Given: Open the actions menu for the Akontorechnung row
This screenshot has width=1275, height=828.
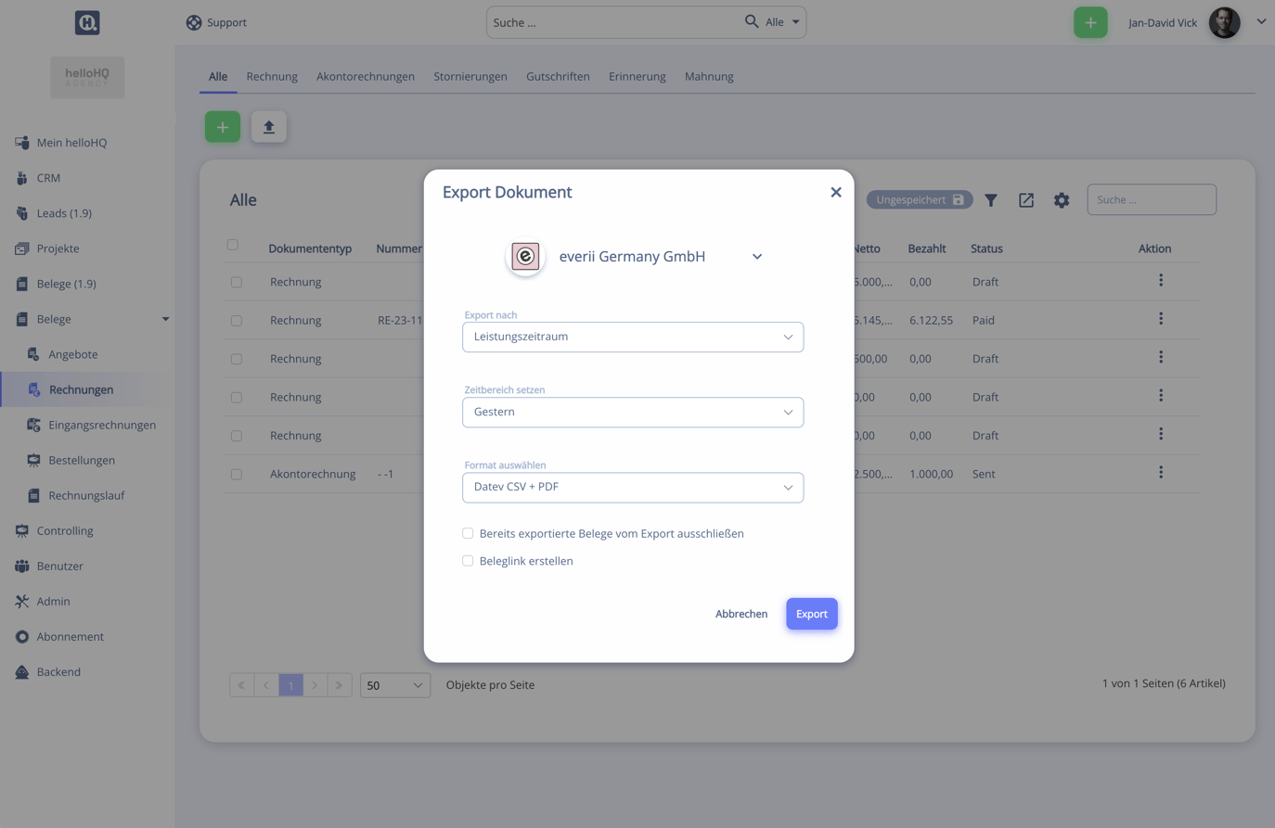Looking at the screenshot, I should pos(1160,473).
